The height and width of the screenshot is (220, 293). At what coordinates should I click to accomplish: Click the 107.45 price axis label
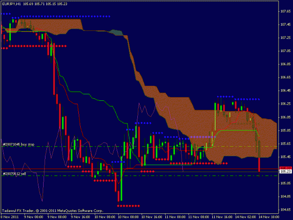(285, 24)
